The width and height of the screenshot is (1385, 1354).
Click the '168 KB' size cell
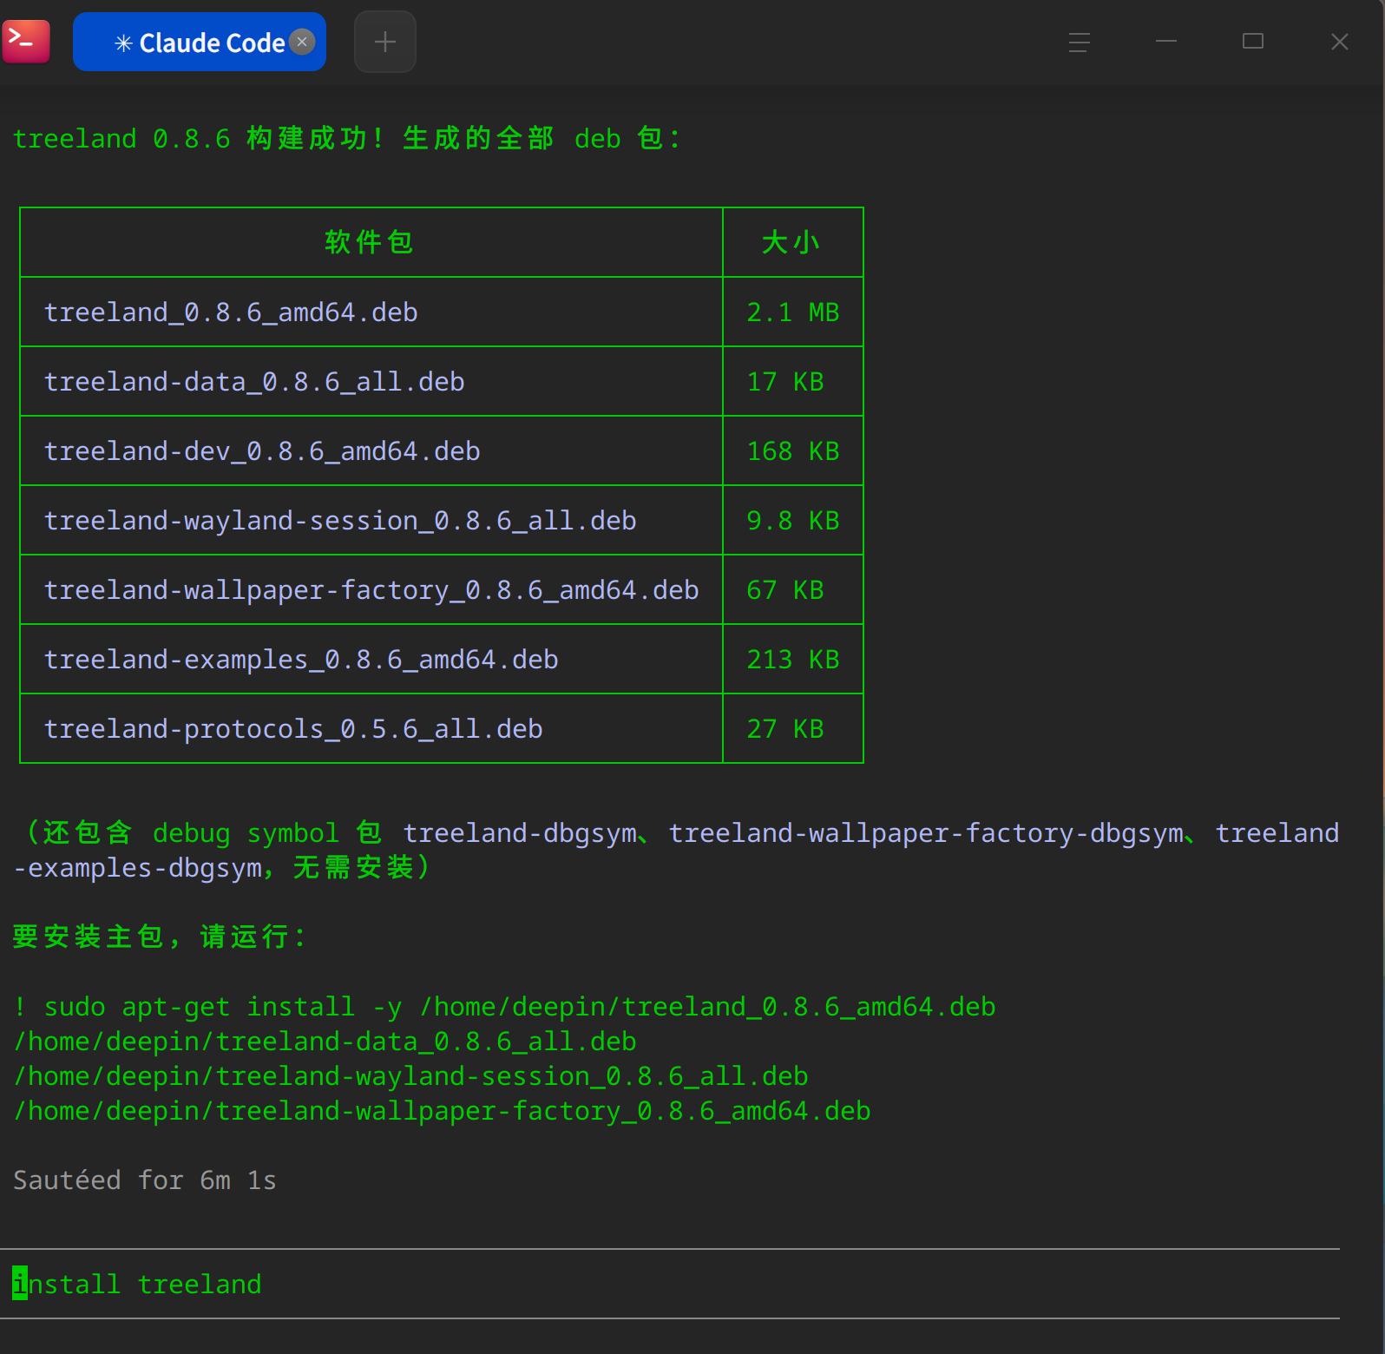(793, 451)
